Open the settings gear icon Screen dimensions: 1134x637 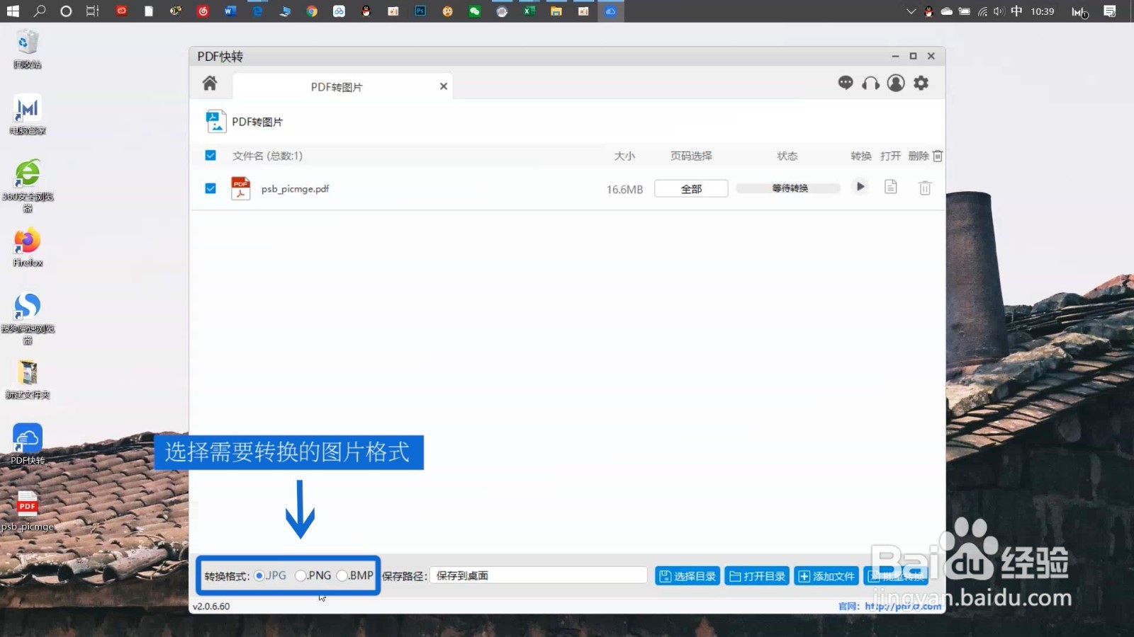coord(921,83)
